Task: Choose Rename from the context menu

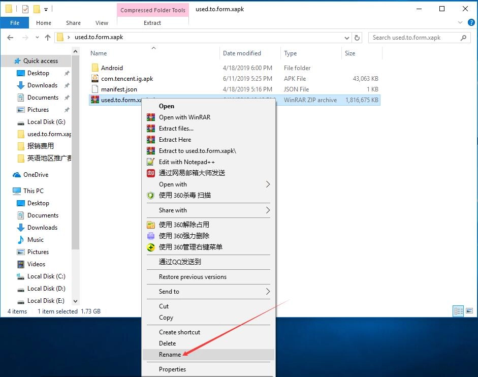Action: (x=170, y=355)
